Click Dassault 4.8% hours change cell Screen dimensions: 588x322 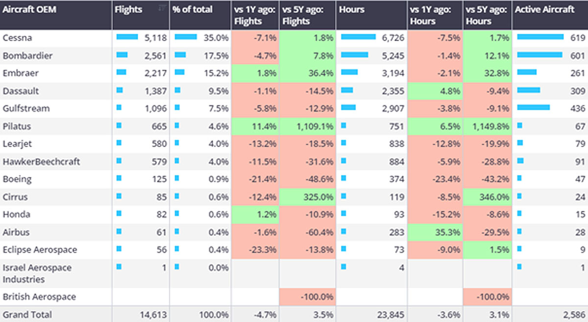coord(435,91)
